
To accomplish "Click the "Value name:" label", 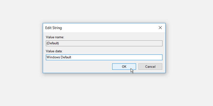I will tap(55, 37).
